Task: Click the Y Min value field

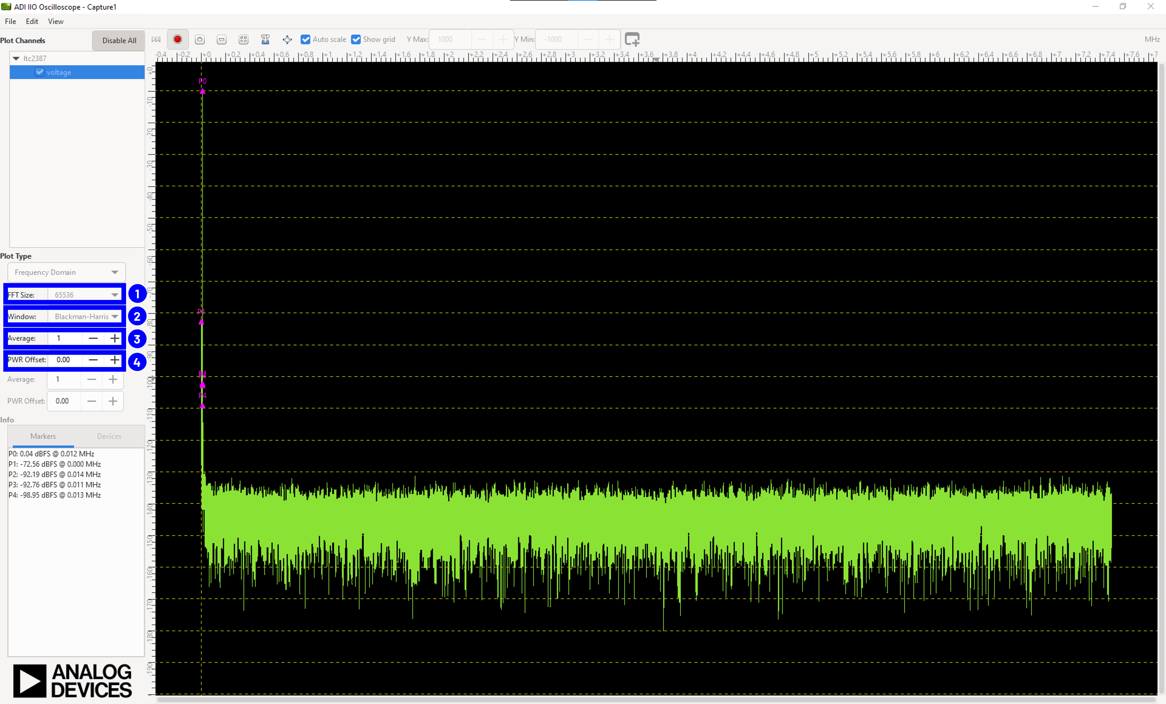Action: tap(557, 39)
